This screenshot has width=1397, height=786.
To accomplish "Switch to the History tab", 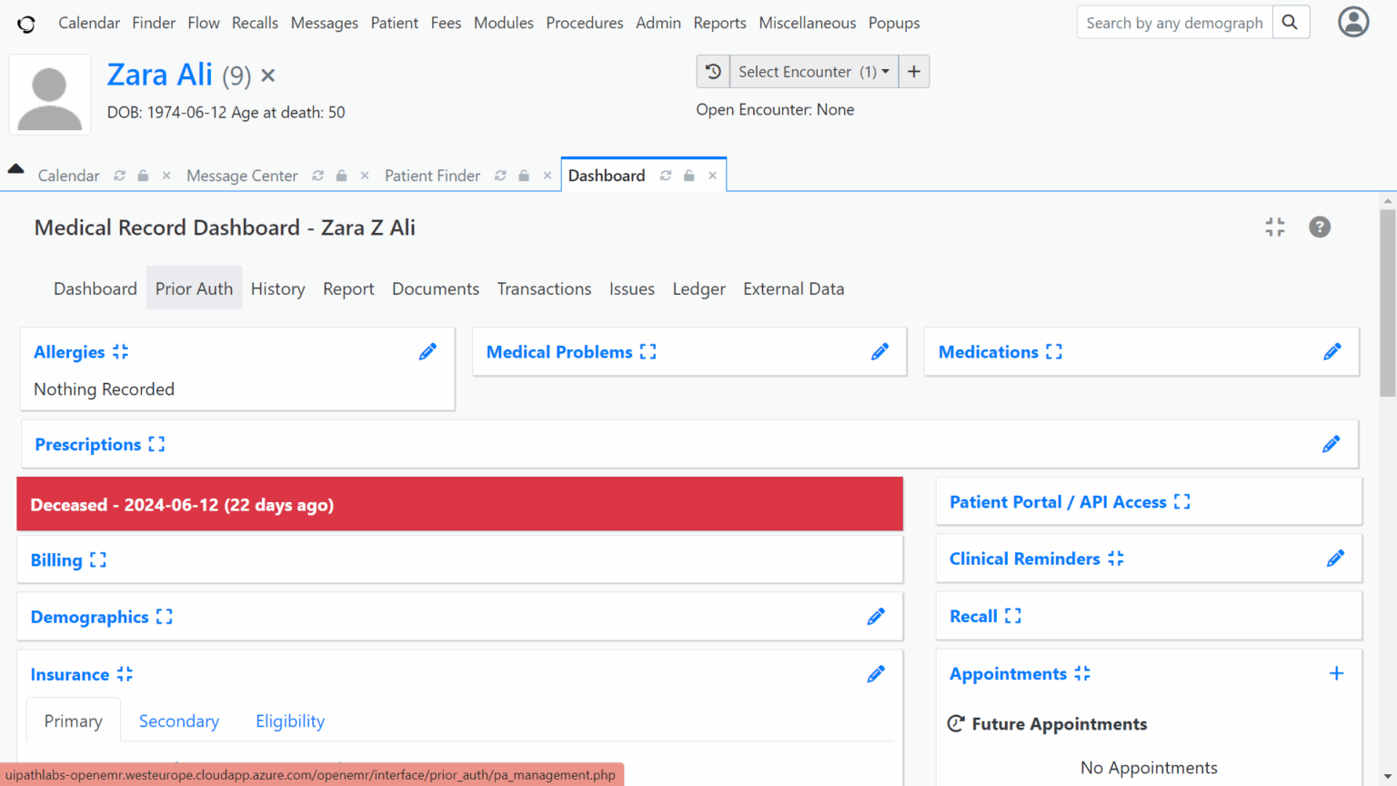I will coord(277,288).
